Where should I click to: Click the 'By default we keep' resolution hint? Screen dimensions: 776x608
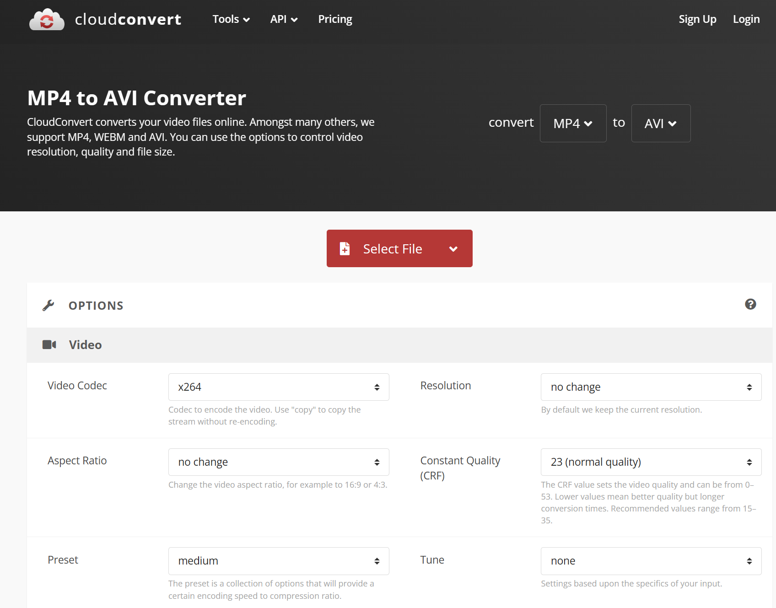tap(621, 410)
